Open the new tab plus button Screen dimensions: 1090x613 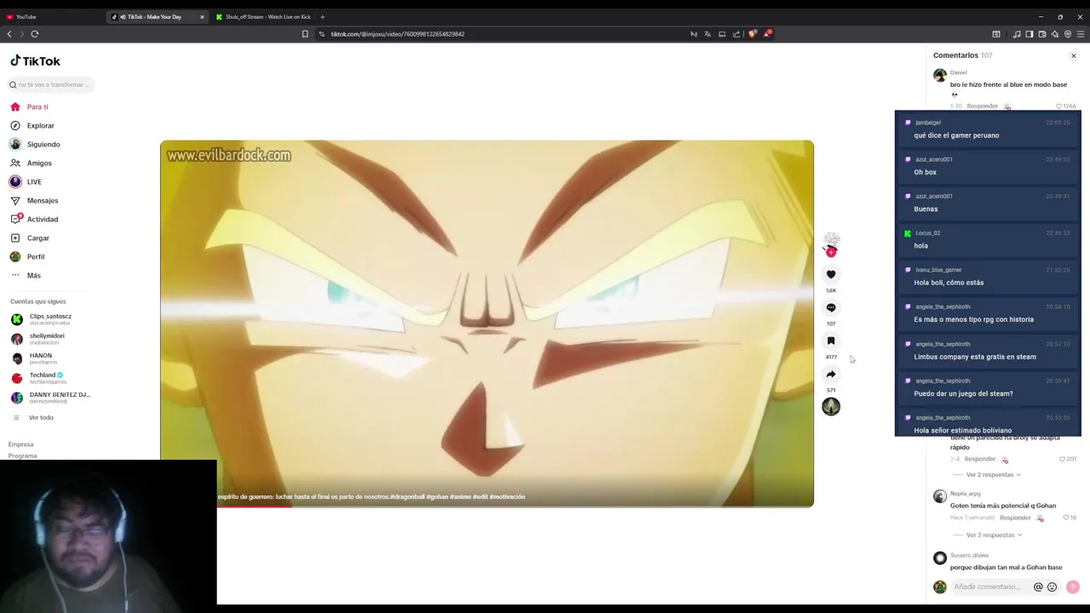click(x=322, y=17)
